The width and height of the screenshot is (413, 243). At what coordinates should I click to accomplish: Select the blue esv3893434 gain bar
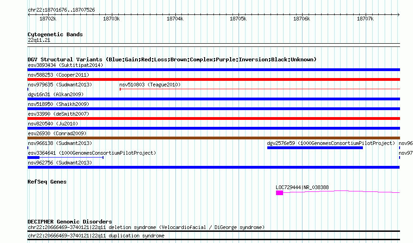click(x=213, y=70)
